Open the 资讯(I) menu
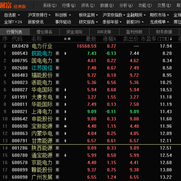181x181 pixels. coord(88,5)
